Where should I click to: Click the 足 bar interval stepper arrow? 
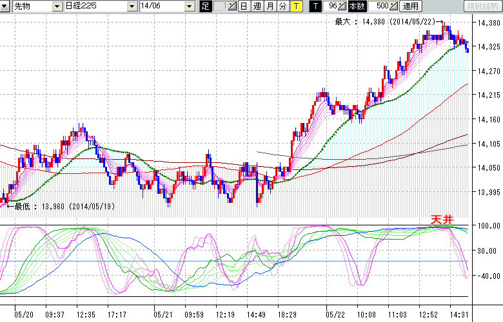point(233,6)
